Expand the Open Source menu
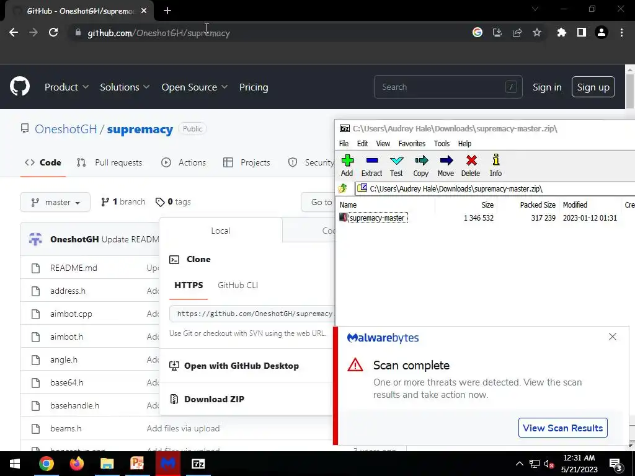 pos(194,87)
